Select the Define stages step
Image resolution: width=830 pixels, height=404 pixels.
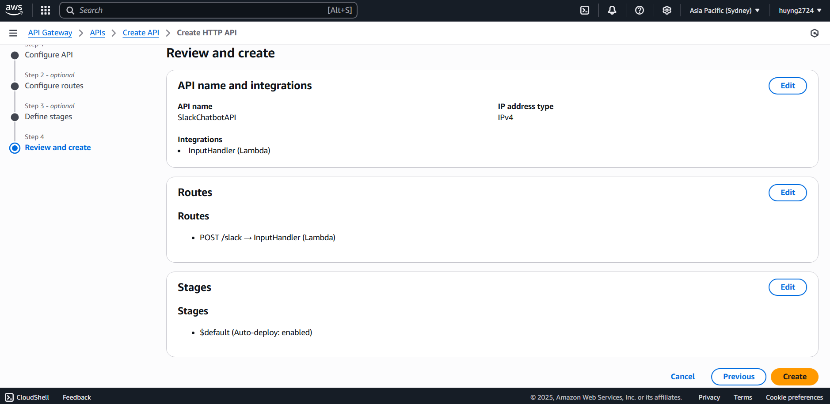coord(48,117)
